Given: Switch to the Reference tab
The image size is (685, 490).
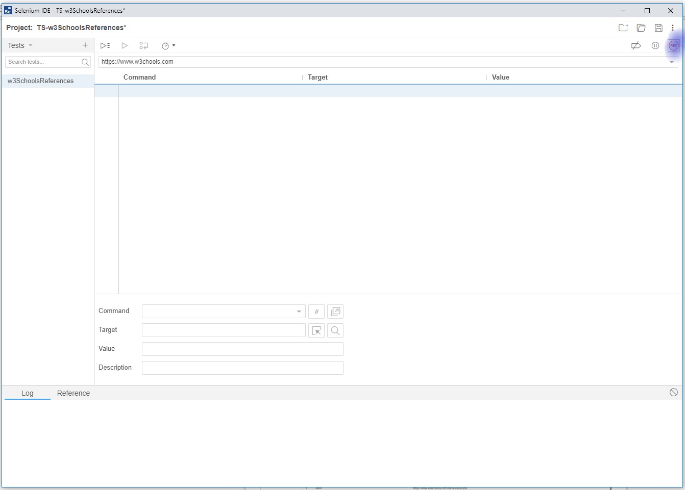Looking at the screenshot, I should tap(74, 393).
